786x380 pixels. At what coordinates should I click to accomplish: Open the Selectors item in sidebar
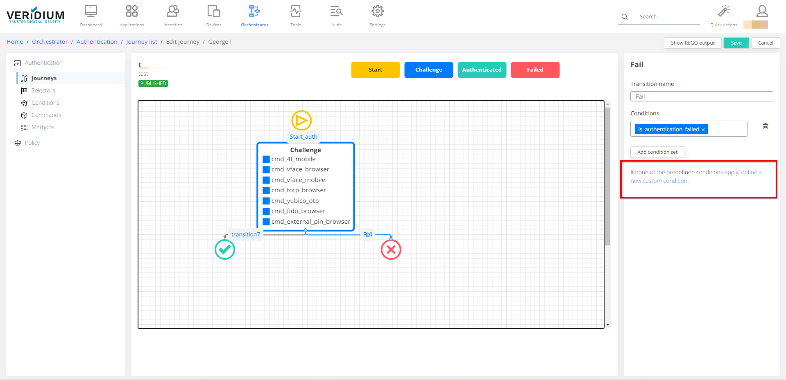point(43,90)
